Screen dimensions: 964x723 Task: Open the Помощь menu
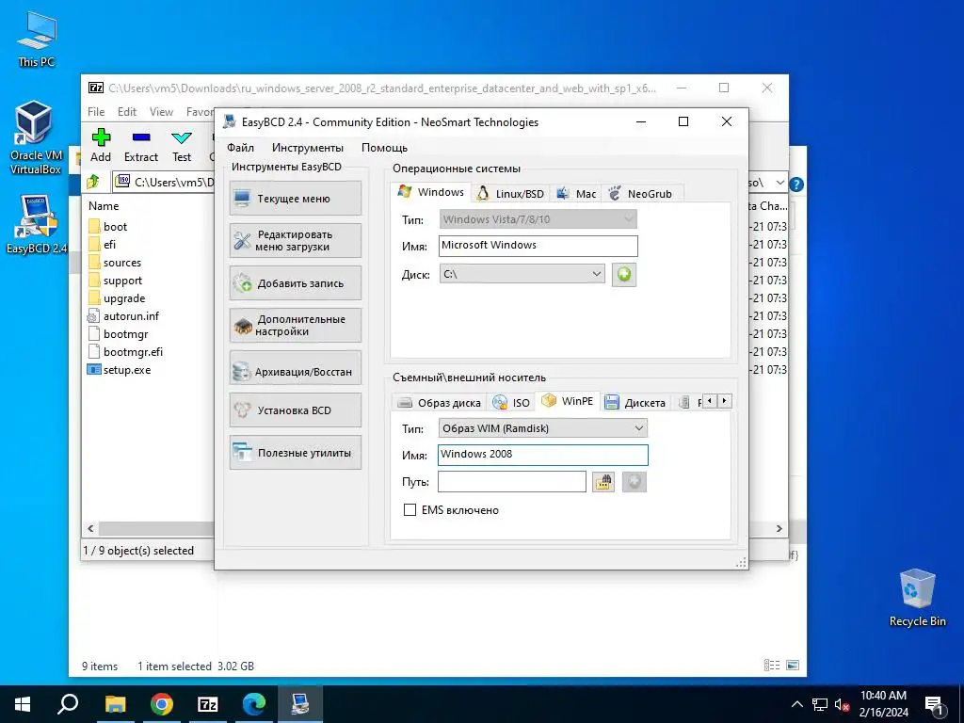(384, 148)
